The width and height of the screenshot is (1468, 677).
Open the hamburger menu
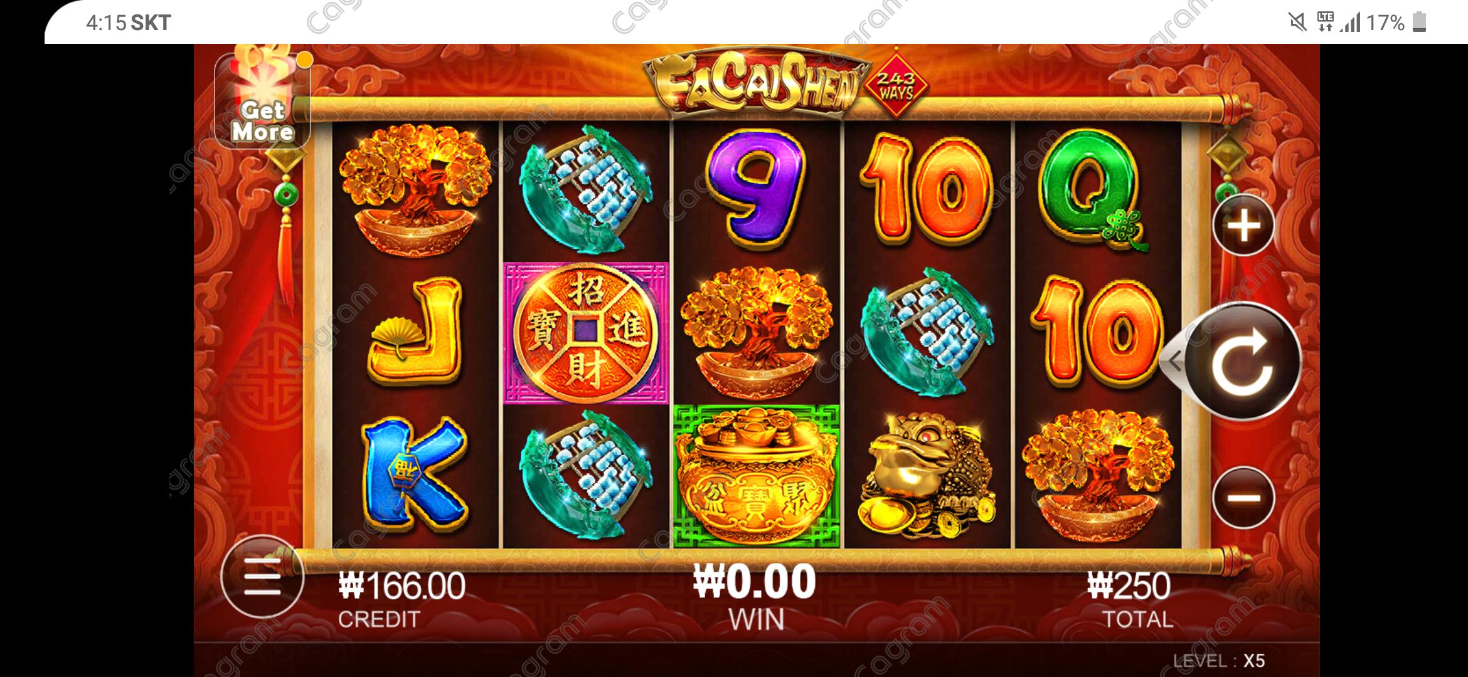(x=262, y=576)
